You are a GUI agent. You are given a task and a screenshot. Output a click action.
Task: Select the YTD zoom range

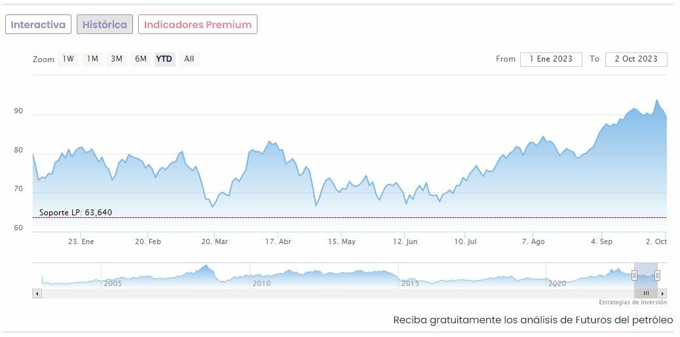click(x=164, y=59)
